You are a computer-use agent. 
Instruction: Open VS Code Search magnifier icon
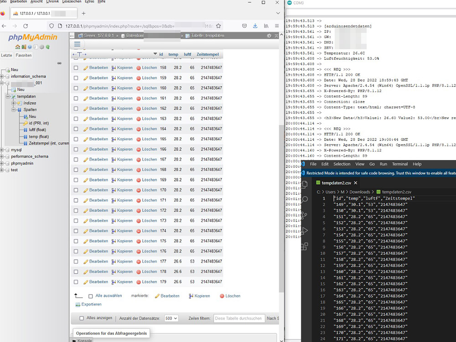click(305, 200)
